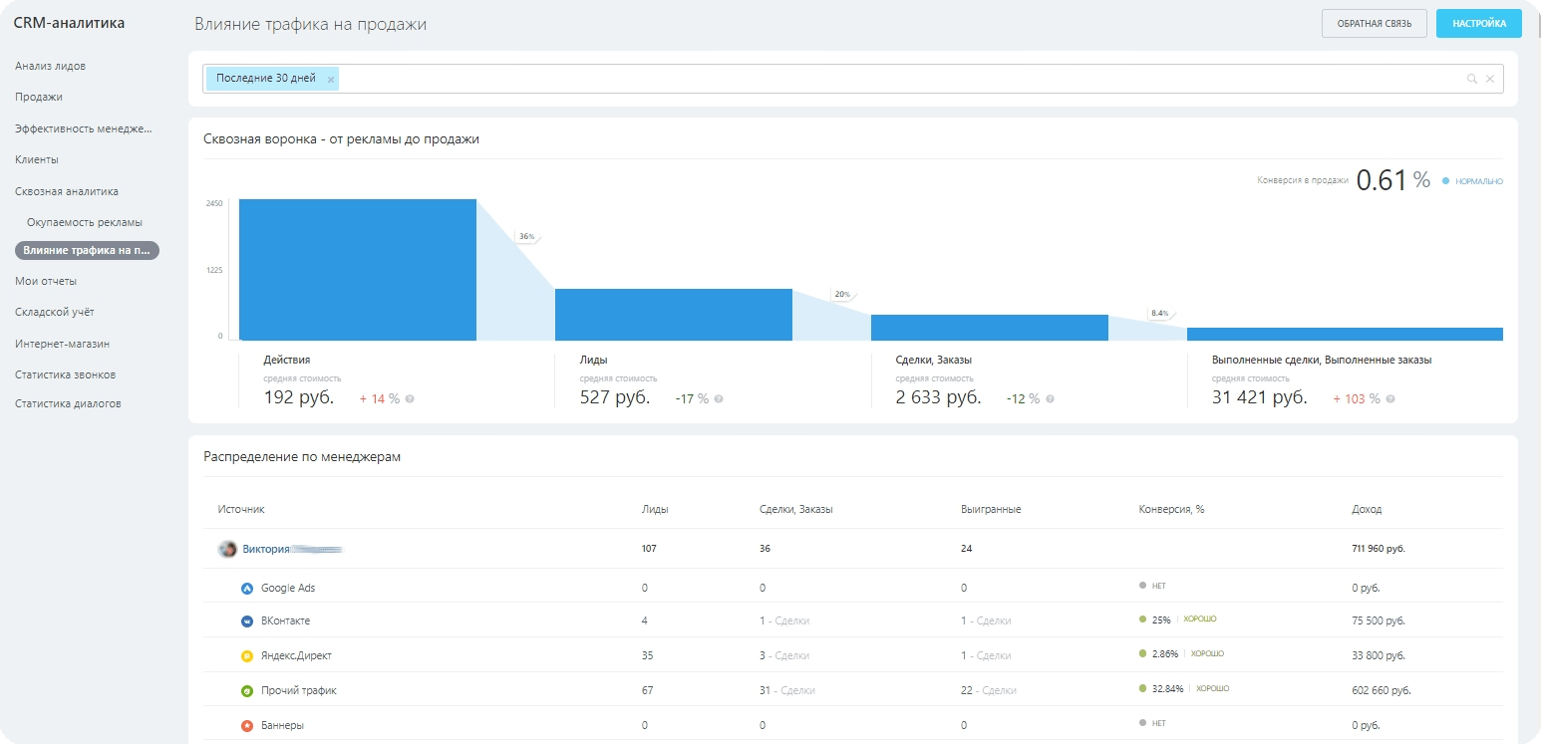The width and height of the screenshot is (1541, 744).
Task: Click the ВКонтакте source icon
Action: click(247, 621)
